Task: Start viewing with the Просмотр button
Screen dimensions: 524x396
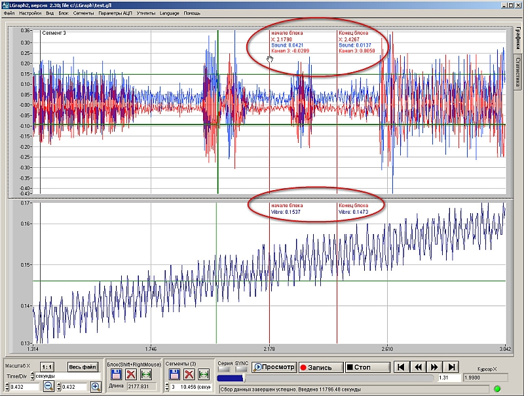Action: click(x=274, y=367)
